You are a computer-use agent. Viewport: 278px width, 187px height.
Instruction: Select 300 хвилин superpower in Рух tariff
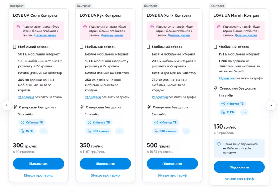(98, 131)
